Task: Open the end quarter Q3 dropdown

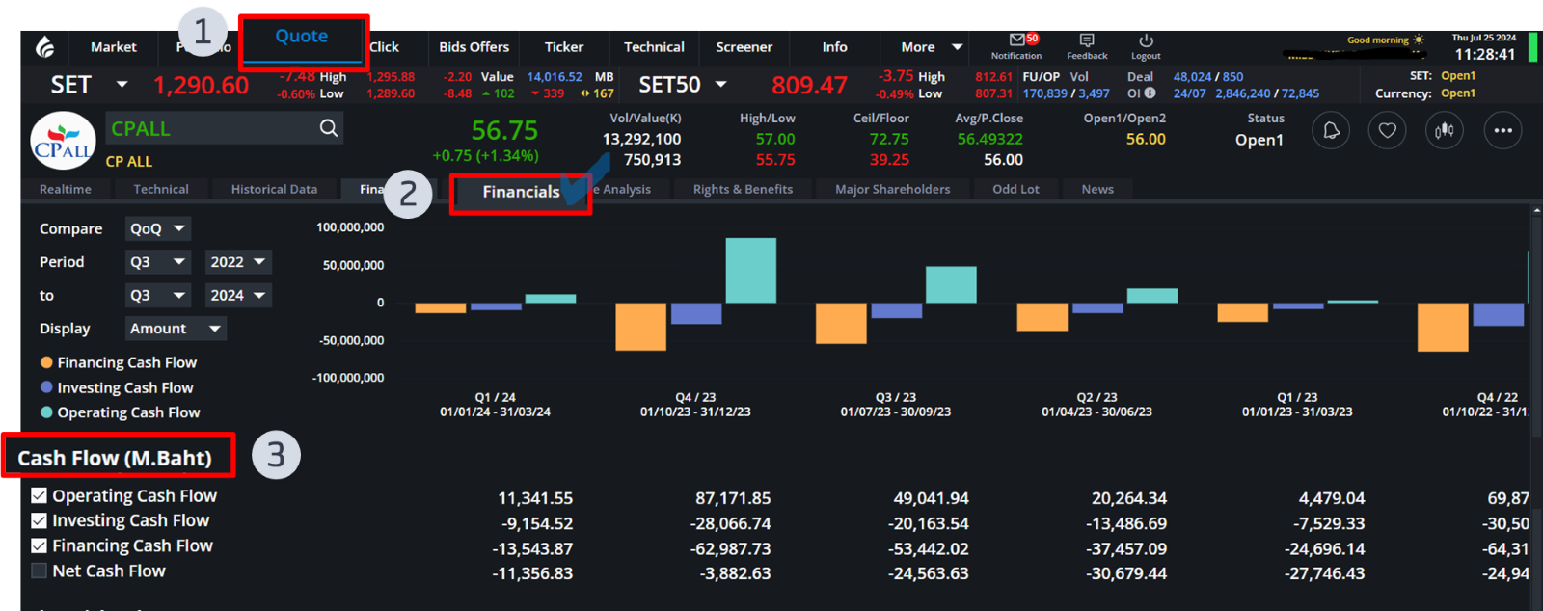Action: click(158, 296)
